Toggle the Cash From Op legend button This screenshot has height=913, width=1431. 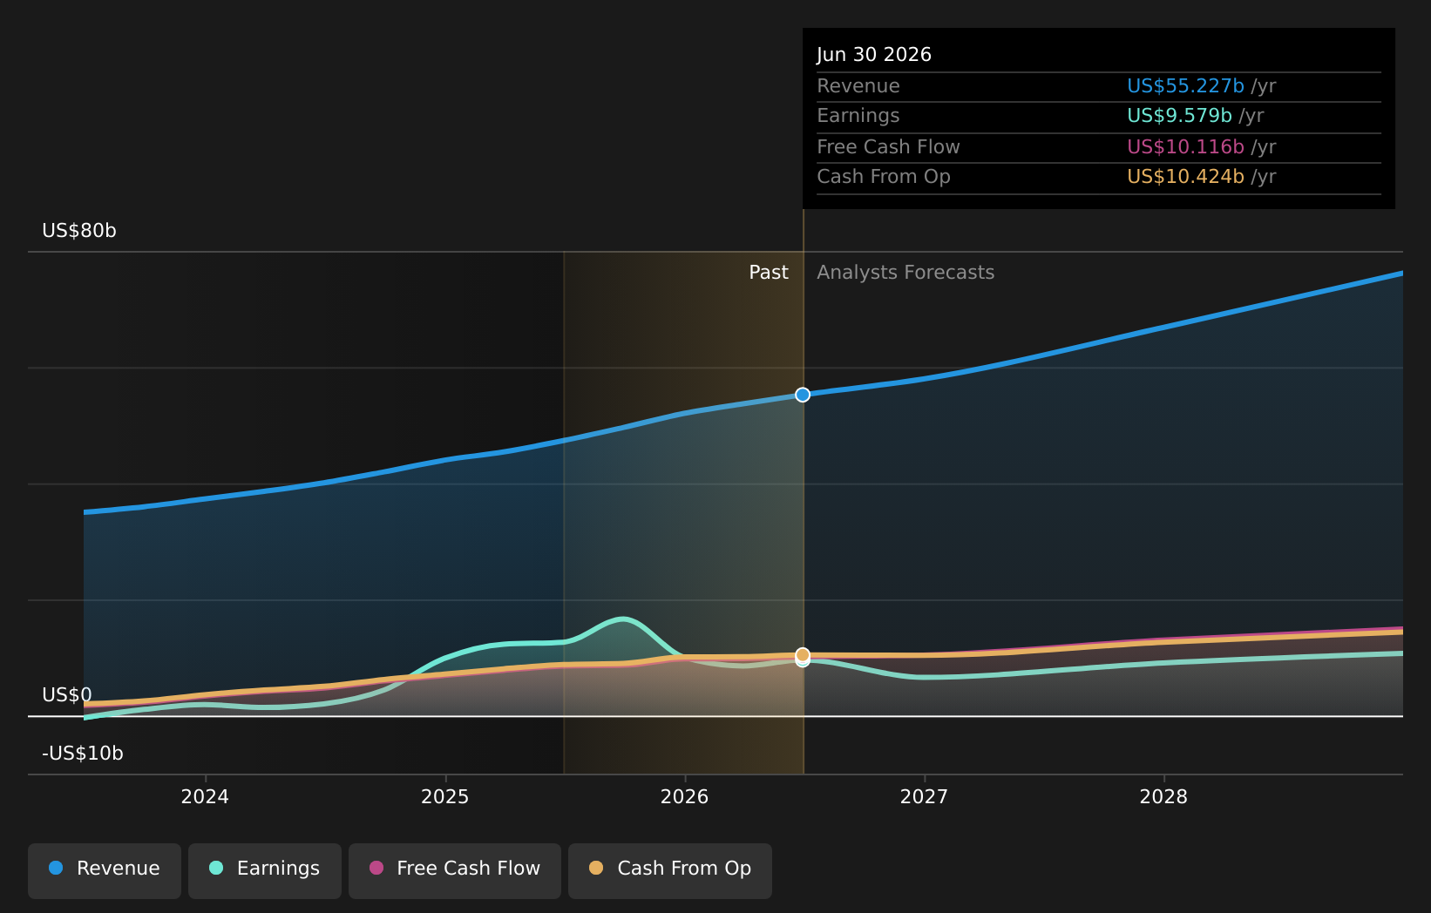670,870
